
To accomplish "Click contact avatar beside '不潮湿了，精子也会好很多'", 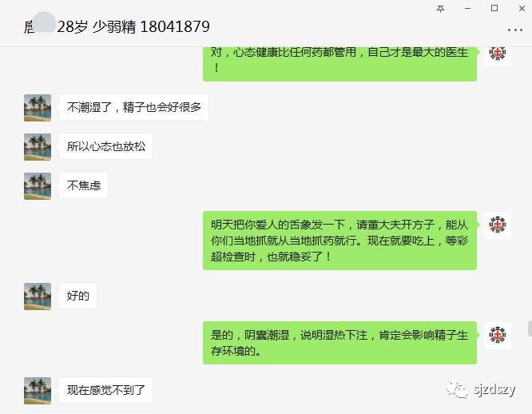I will [38, 108].
